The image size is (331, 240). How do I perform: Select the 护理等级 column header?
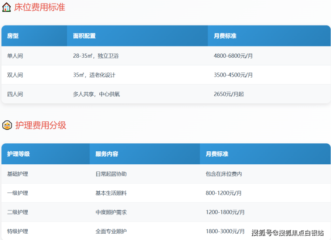coord(18,154)
